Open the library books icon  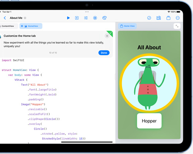coord(159,18)
